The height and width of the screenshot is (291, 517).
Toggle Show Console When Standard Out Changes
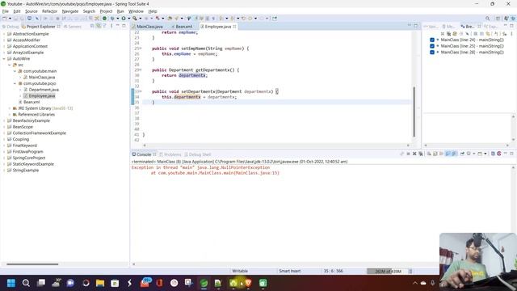pos(448,154)
